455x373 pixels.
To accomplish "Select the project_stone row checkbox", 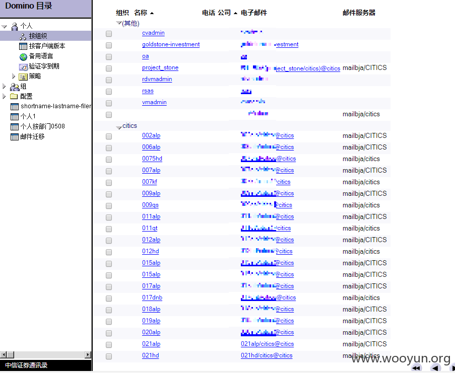I will 109,68.
